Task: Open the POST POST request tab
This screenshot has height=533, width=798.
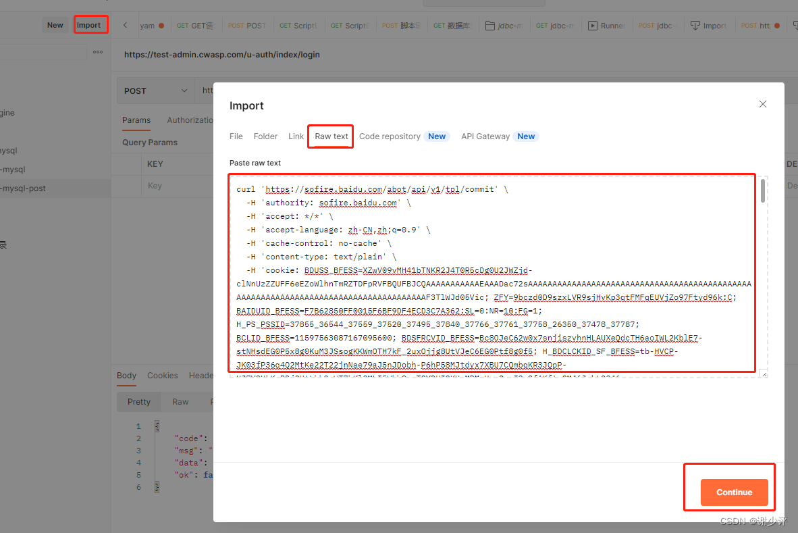Action: (x=247, y=26)
